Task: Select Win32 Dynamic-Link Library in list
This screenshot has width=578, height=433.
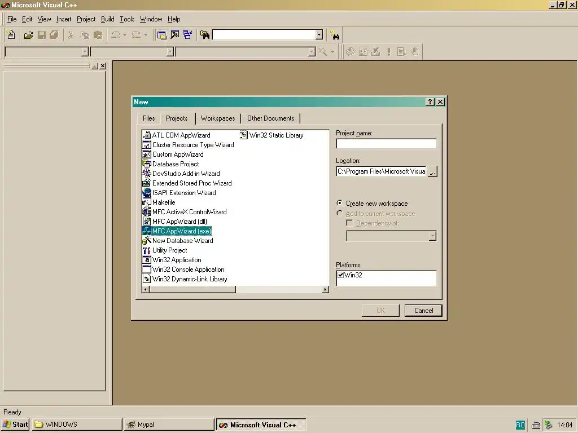Action: pos(185,279)
